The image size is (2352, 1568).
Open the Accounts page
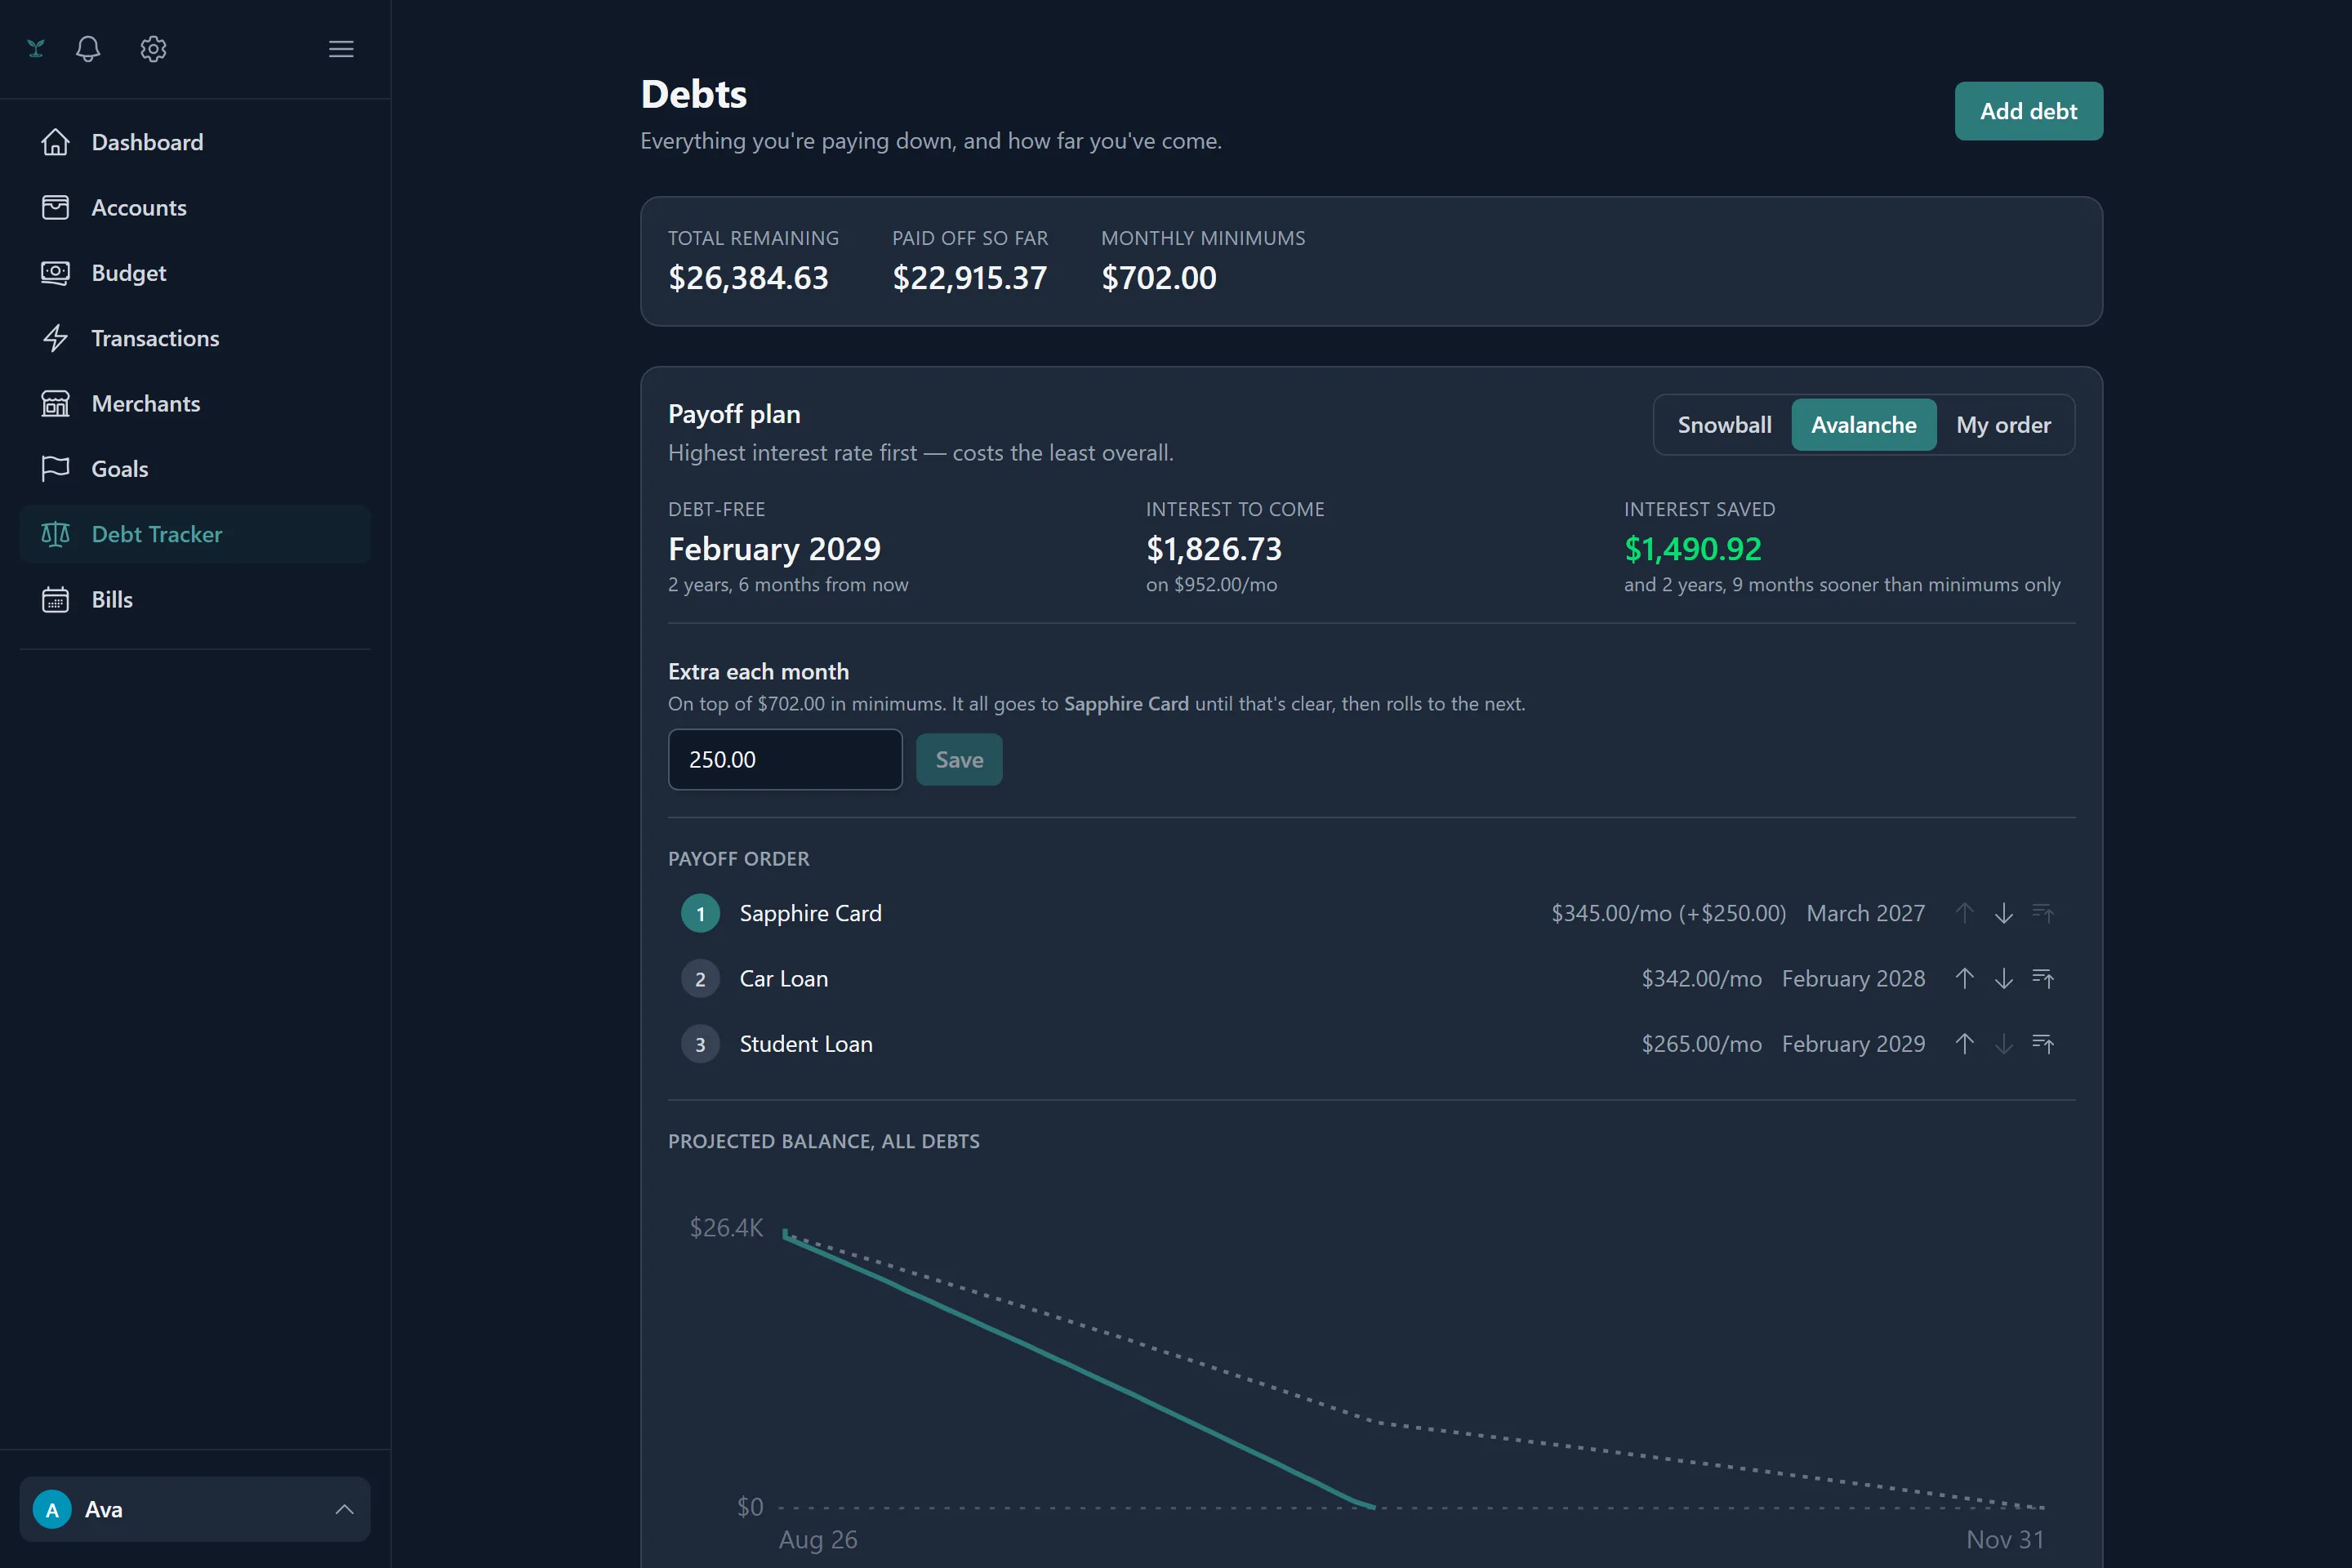[195, 207]
